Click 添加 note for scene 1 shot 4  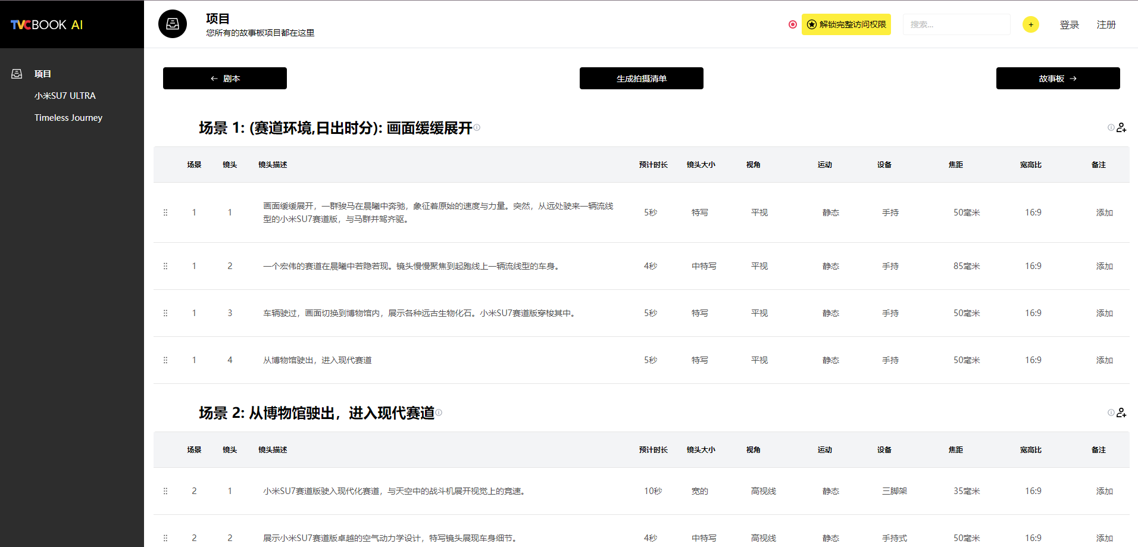pos(1105,360)
